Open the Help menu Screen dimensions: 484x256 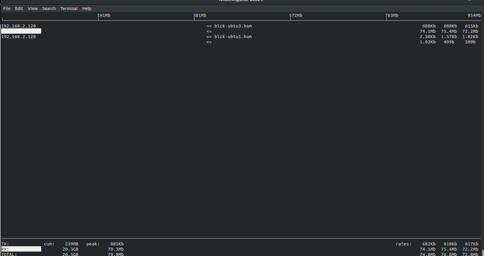point(87,9)
